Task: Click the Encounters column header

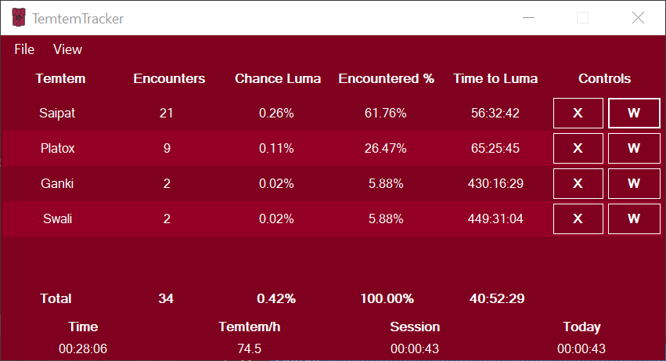Action: [x=169, y=78]
